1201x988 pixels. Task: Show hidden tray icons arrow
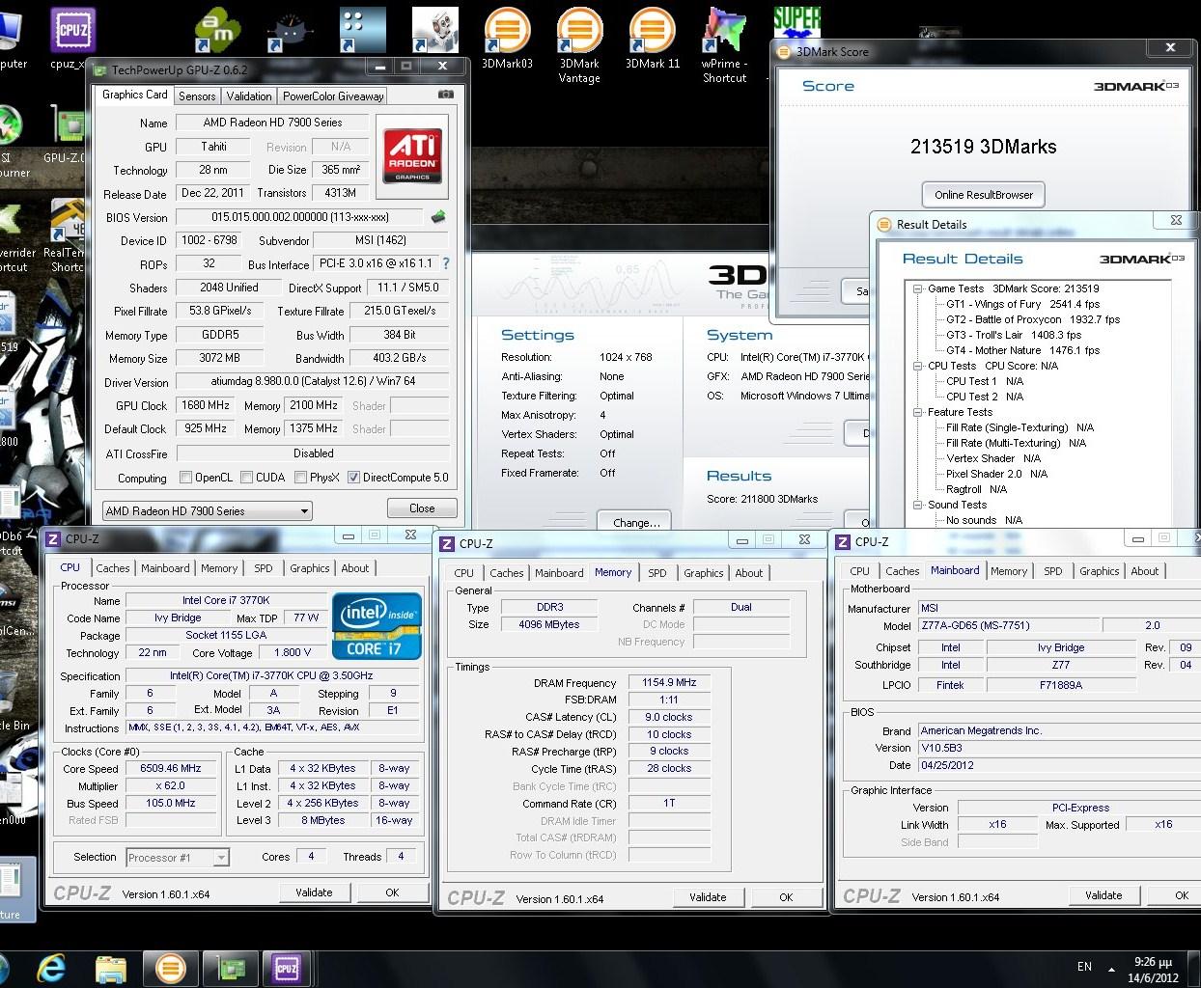pyautogui.click(x=1110, y=969)
